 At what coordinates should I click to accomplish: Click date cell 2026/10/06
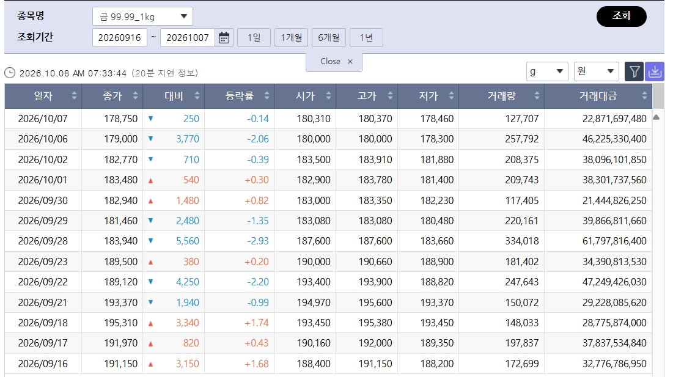tap(43, 139)
